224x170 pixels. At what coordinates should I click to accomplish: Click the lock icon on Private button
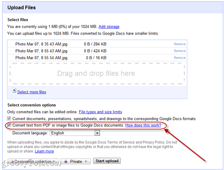coord(66,161)
